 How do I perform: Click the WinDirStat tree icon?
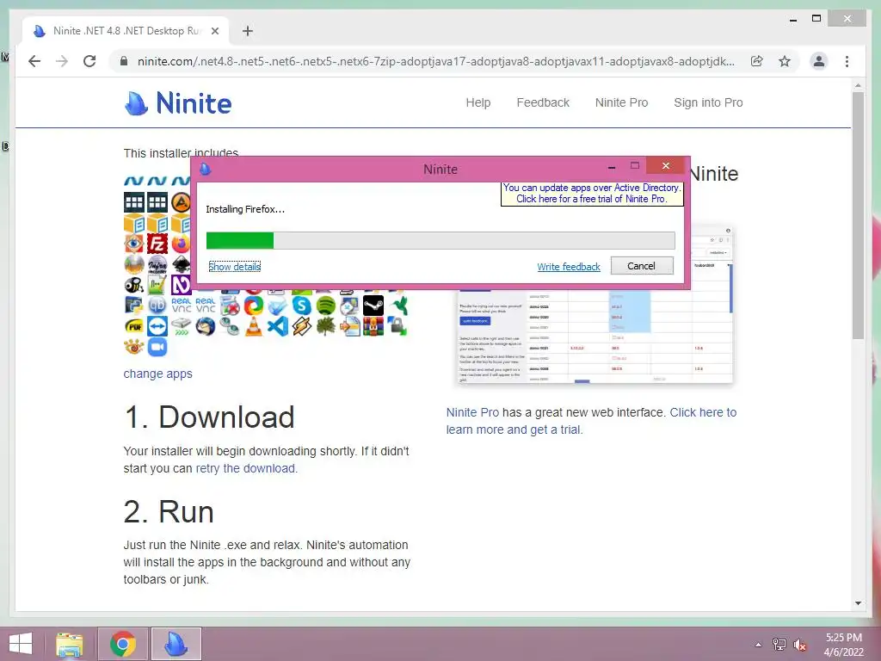click(325, 326)
